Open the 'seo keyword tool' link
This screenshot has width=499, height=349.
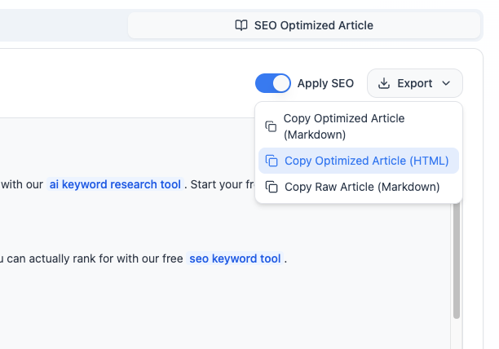click(235, 258)
